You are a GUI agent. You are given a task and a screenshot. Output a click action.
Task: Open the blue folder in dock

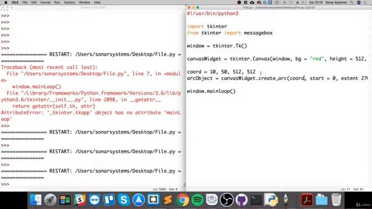(x=321, y=200)
